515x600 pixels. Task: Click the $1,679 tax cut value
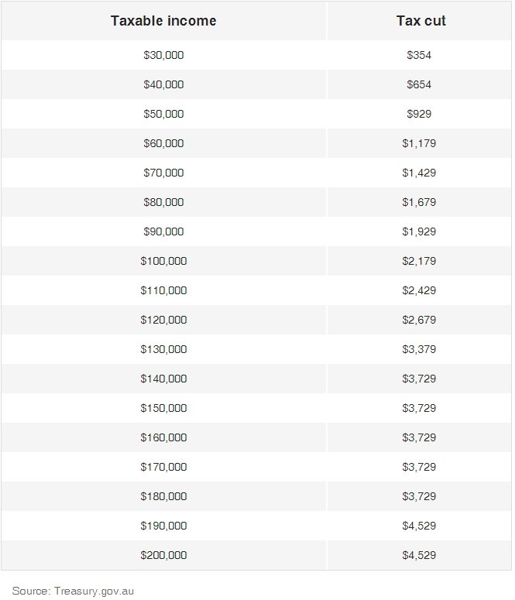[x=419, y=202]
